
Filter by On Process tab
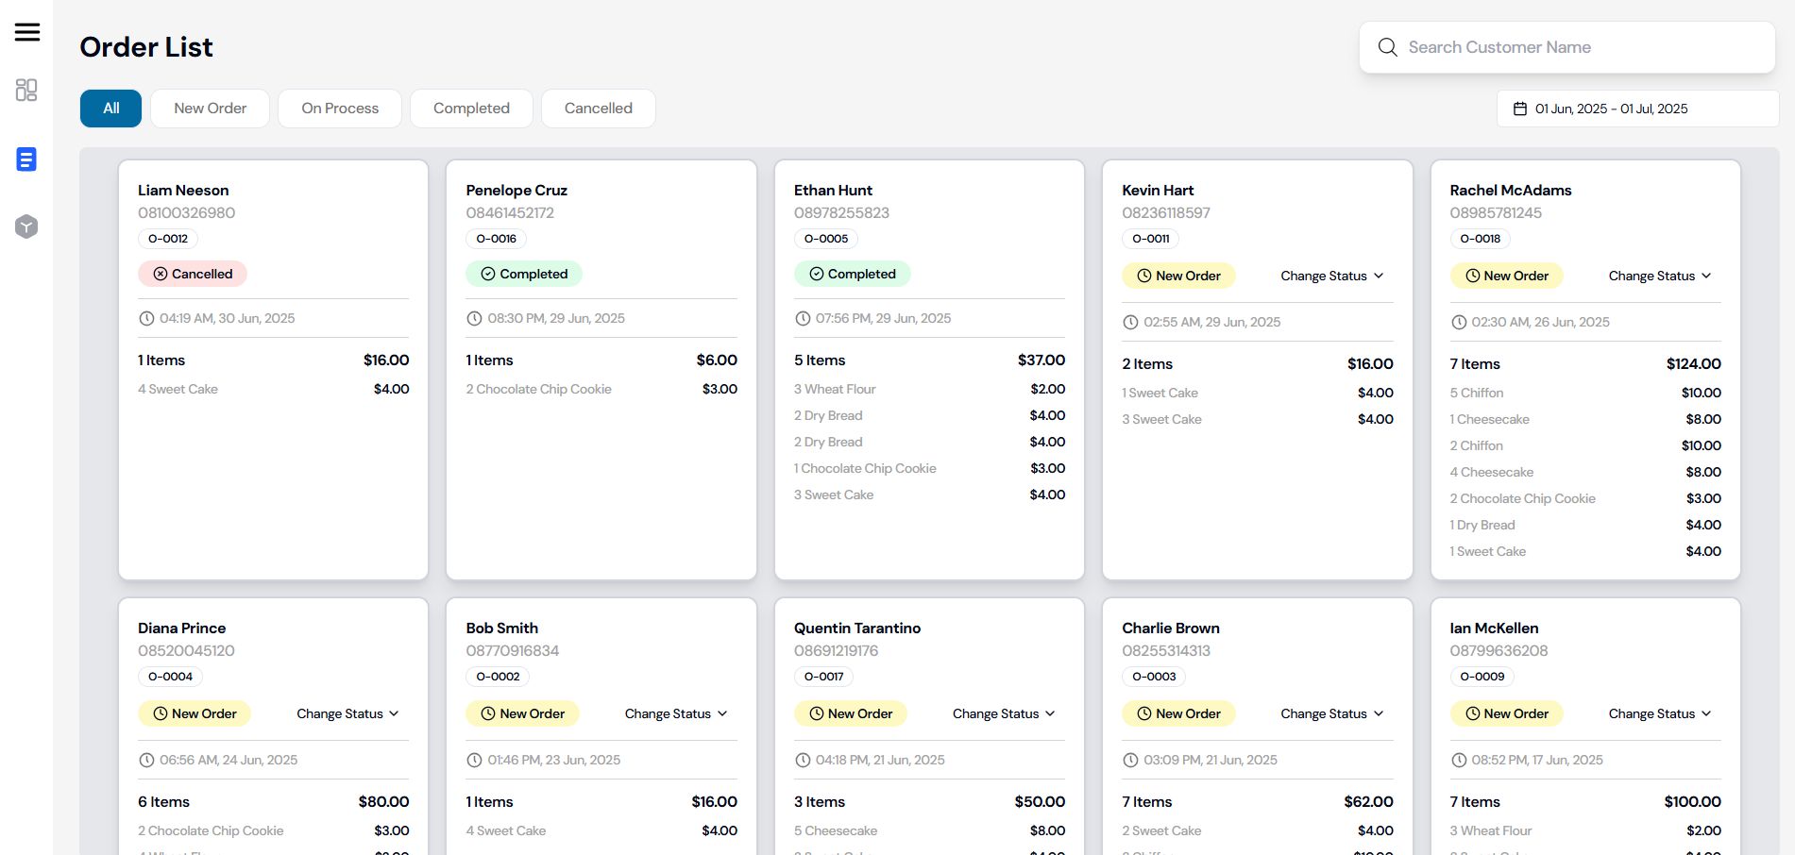[x=340, y=109]
